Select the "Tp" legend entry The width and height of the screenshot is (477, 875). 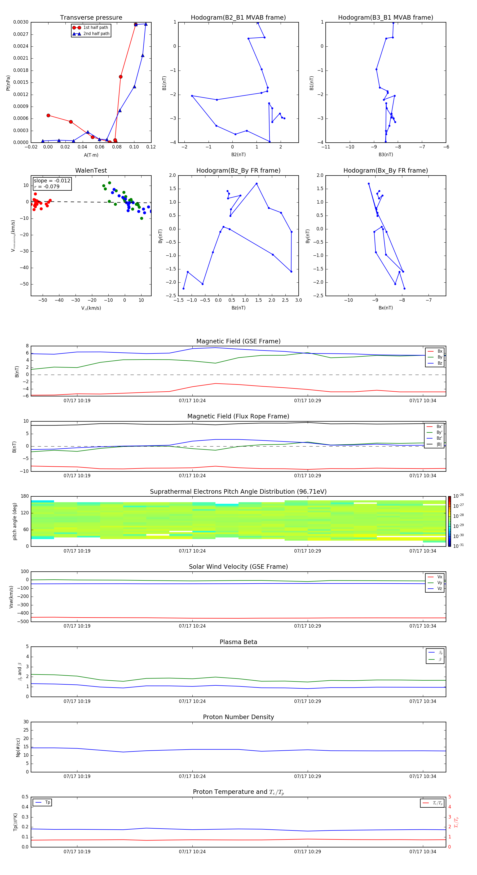[43, 802]
